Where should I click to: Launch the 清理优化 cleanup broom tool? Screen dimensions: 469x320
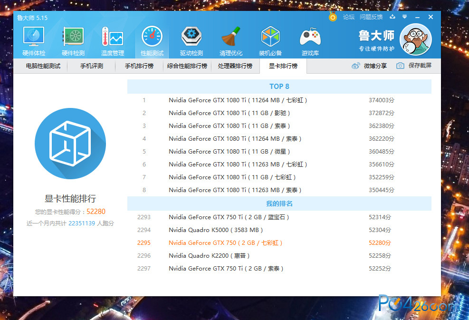pyautogui.click(x=231, y=41)
